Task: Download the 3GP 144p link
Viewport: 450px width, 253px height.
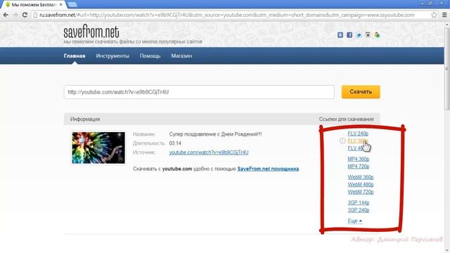Action: coord(359,202)
